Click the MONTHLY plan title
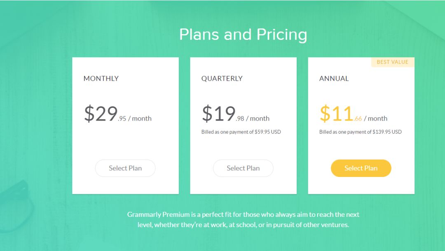The width and height of the screenshot is (445, 251). tap(101, 79)
